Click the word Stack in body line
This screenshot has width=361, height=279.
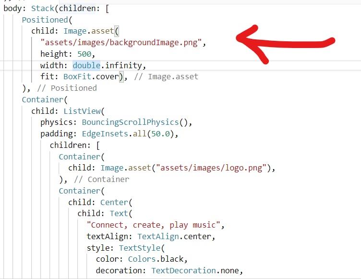tap(43, 9)
